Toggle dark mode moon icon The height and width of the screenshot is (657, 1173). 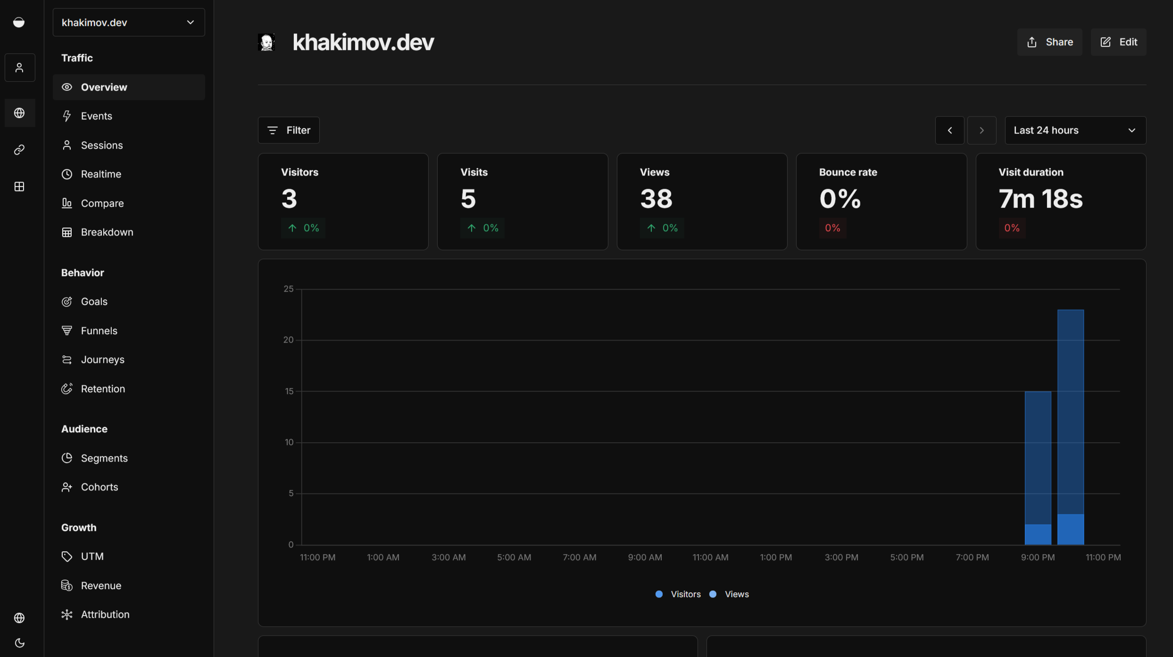(x=19, y=643)
